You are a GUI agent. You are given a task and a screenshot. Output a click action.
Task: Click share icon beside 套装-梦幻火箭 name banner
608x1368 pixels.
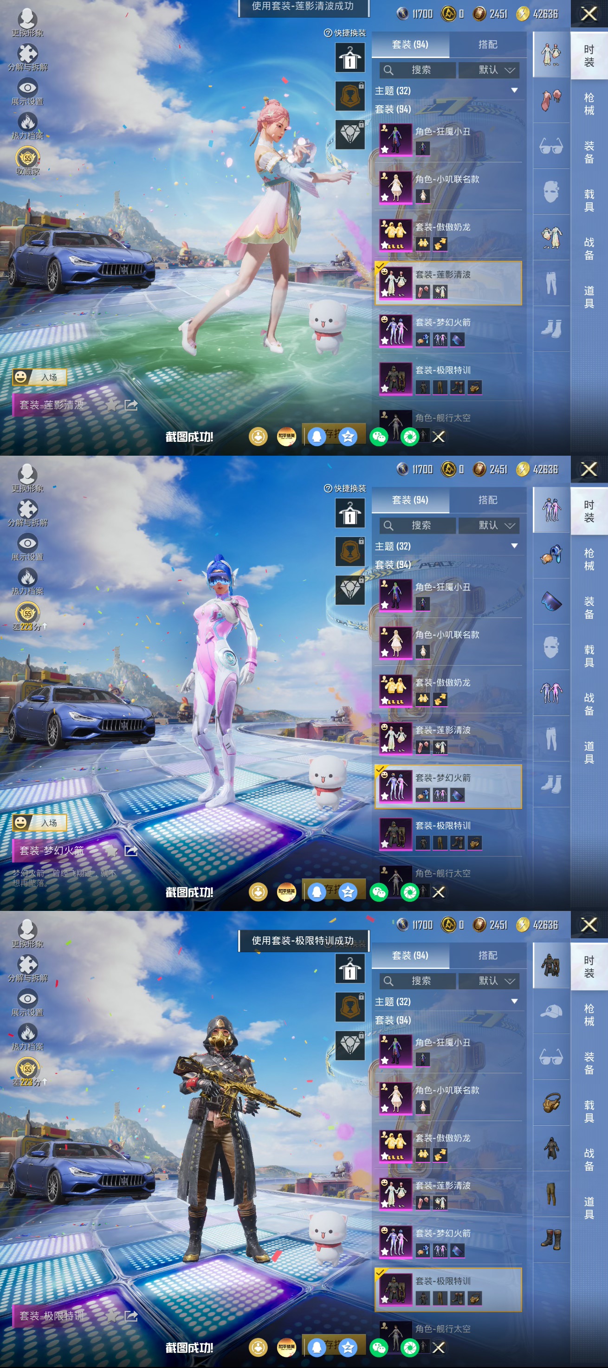[130, 851]
